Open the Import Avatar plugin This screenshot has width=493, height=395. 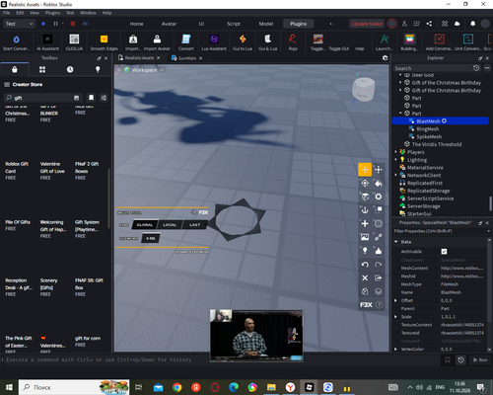pos(157,42)
